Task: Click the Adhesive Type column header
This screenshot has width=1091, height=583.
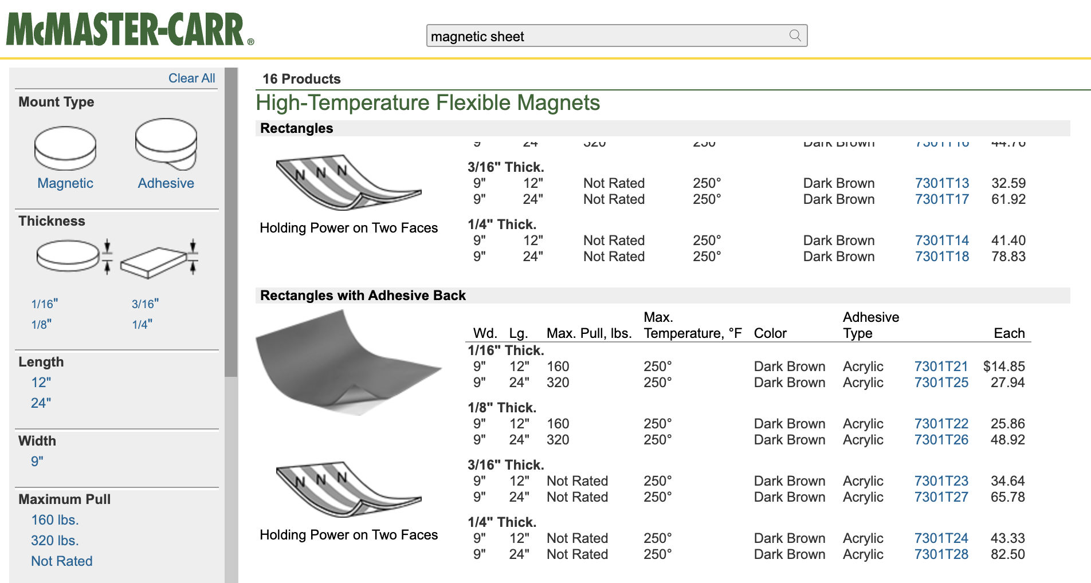Action: (x=871, y=325)
